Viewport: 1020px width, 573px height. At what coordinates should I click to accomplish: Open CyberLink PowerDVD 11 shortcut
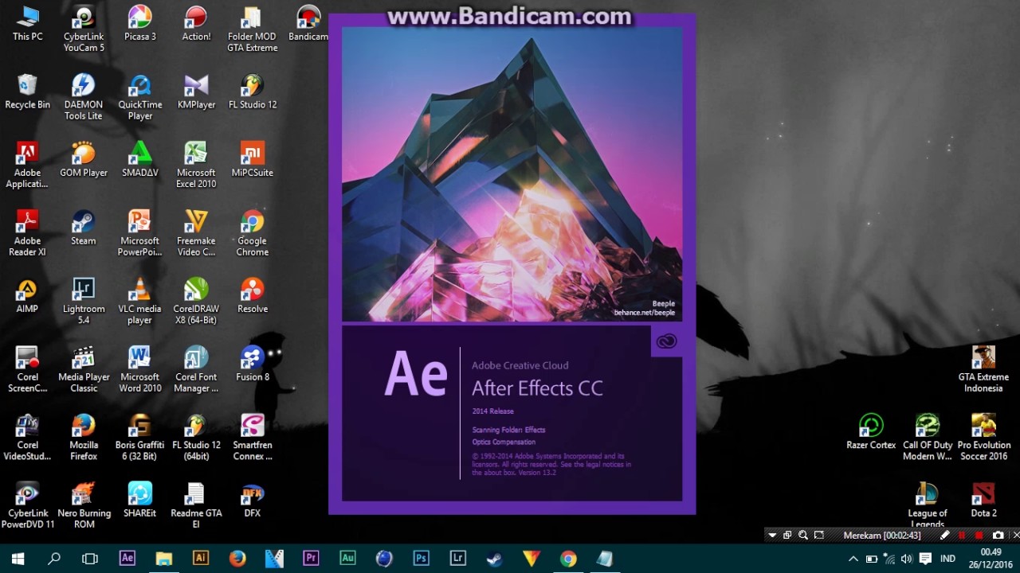point(27,505)
